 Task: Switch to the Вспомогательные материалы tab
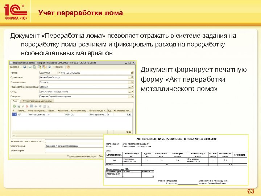point(37,101)
